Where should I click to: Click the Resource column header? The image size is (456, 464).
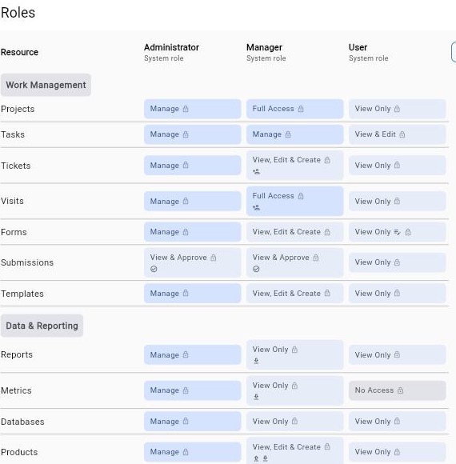[x=19, y=52]
